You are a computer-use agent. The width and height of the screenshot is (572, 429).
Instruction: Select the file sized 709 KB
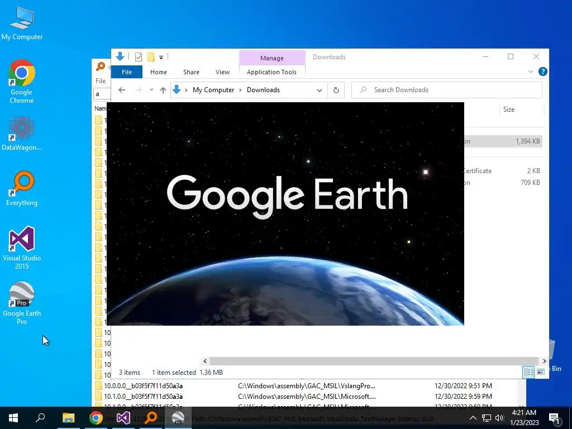tap(503, 183)
